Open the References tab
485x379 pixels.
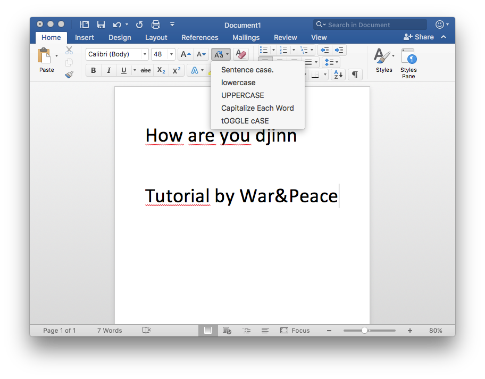200,37
